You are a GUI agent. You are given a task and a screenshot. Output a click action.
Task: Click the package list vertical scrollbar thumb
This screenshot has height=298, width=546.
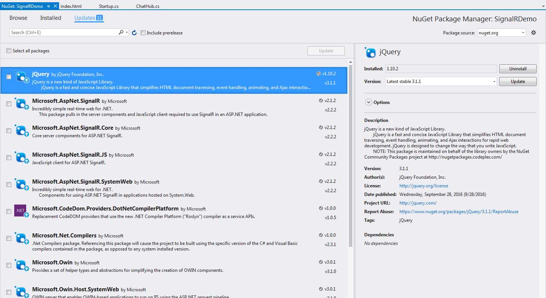click(x=350, y=156)
